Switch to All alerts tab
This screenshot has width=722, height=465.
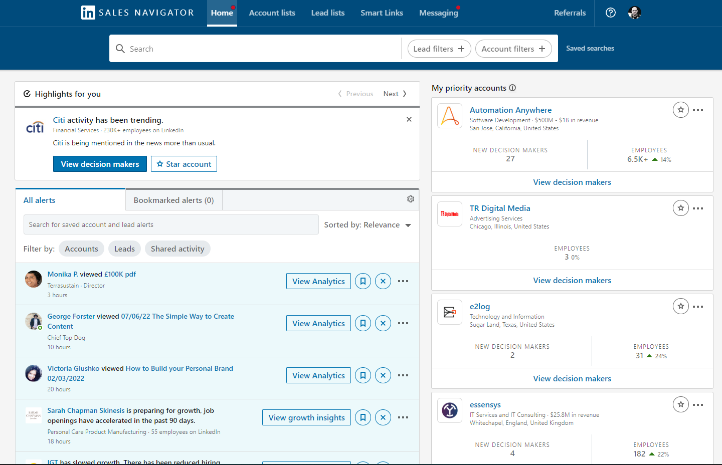[x=71, y=200]
